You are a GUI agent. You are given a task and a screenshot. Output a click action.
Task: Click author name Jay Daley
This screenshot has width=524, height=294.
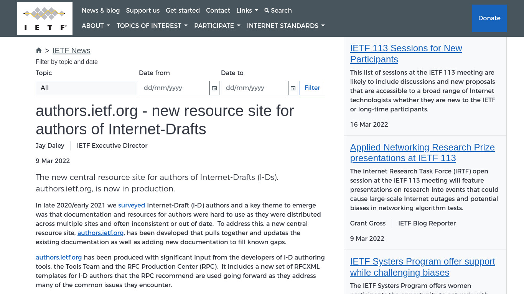click(x=50, y=145)
